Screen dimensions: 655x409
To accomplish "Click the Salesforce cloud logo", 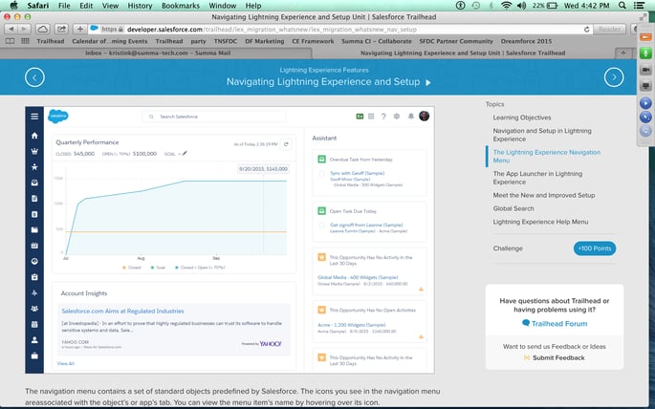I will 58,116.
